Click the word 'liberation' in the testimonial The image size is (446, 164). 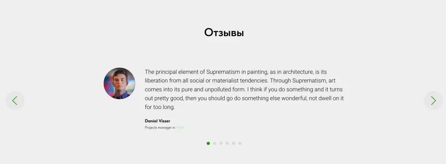[156, 81]
